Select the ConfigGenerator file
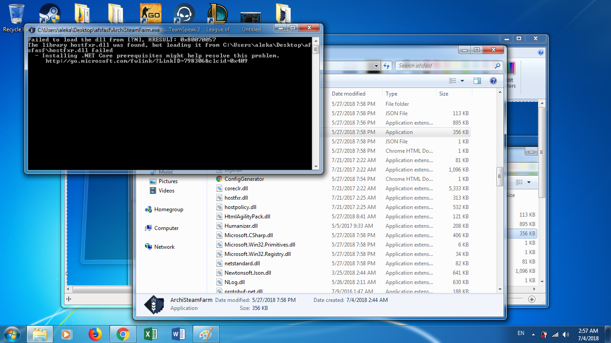611x343 pixels. [x=240, y=179]
